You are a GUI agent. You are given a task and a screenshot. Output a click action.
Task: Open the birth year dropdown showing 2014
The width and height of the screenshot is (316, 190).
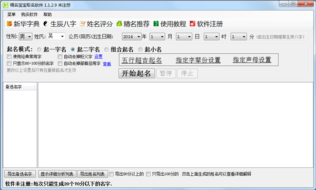point(132,37)
